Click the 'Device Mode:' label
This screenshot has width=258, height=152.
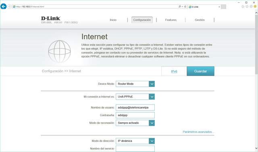106,84
